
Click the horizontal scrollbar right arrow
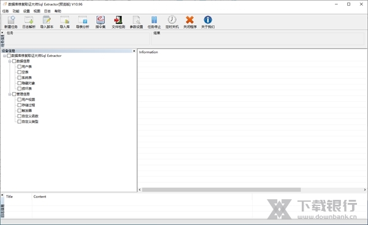(x=365, y=189)
